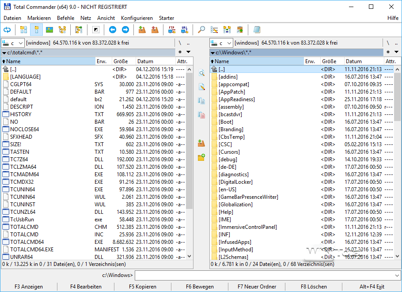Image resolution: width=402 pixels, height=292 pixels.
Task: Open the Konfigurieren menu
Action: 137,18
